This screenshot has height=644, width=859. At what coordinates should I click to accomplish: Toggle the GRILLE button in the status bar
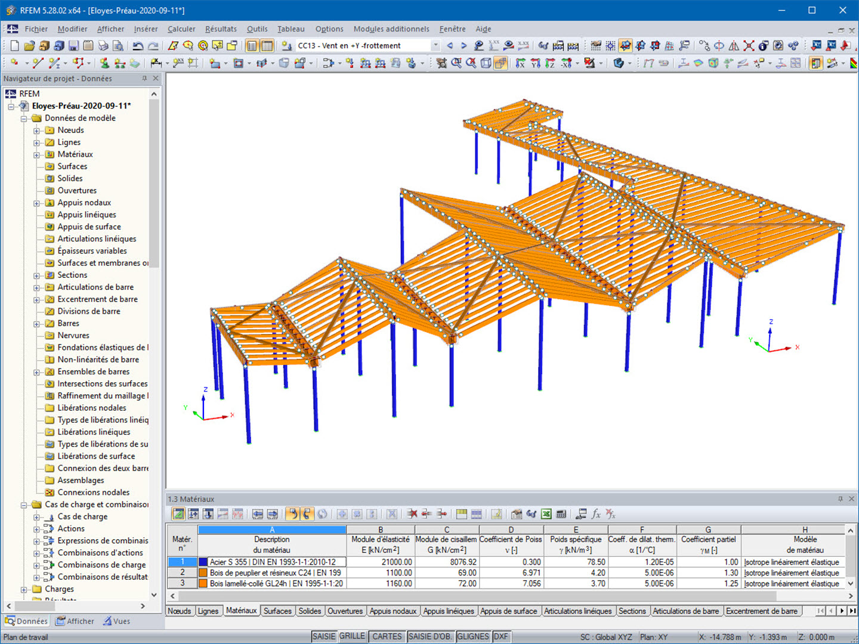click(x=352, y=636)
